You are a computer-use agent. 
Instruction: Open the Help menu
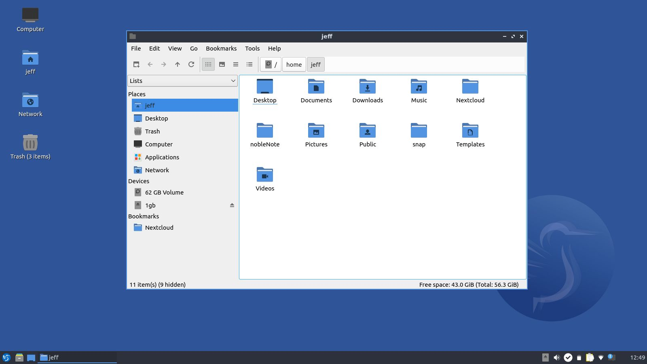point(274,49)
